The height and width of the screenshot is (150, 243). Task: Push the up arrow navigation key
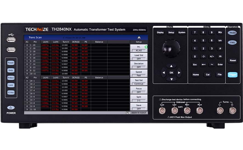(x=171, y=66)
